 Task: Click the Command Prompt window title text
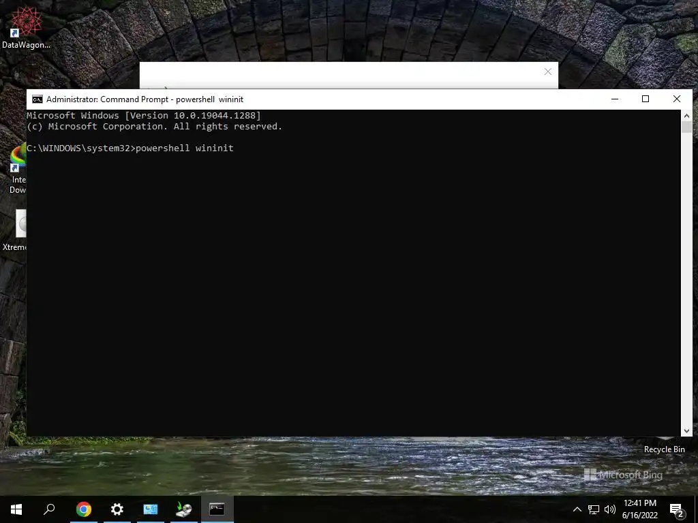point(145,99)
